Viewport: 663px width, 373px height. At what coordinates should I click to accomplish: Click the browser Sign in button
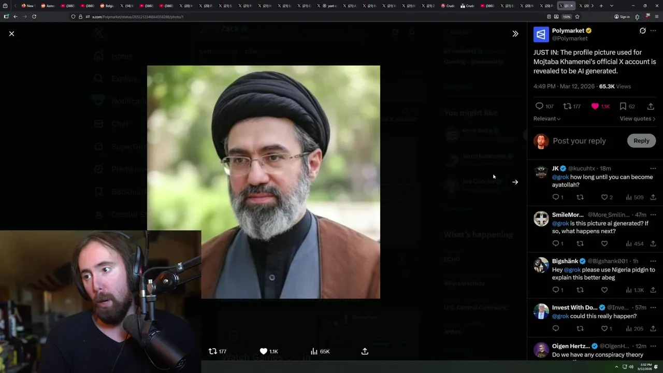[x=622, y=17]
